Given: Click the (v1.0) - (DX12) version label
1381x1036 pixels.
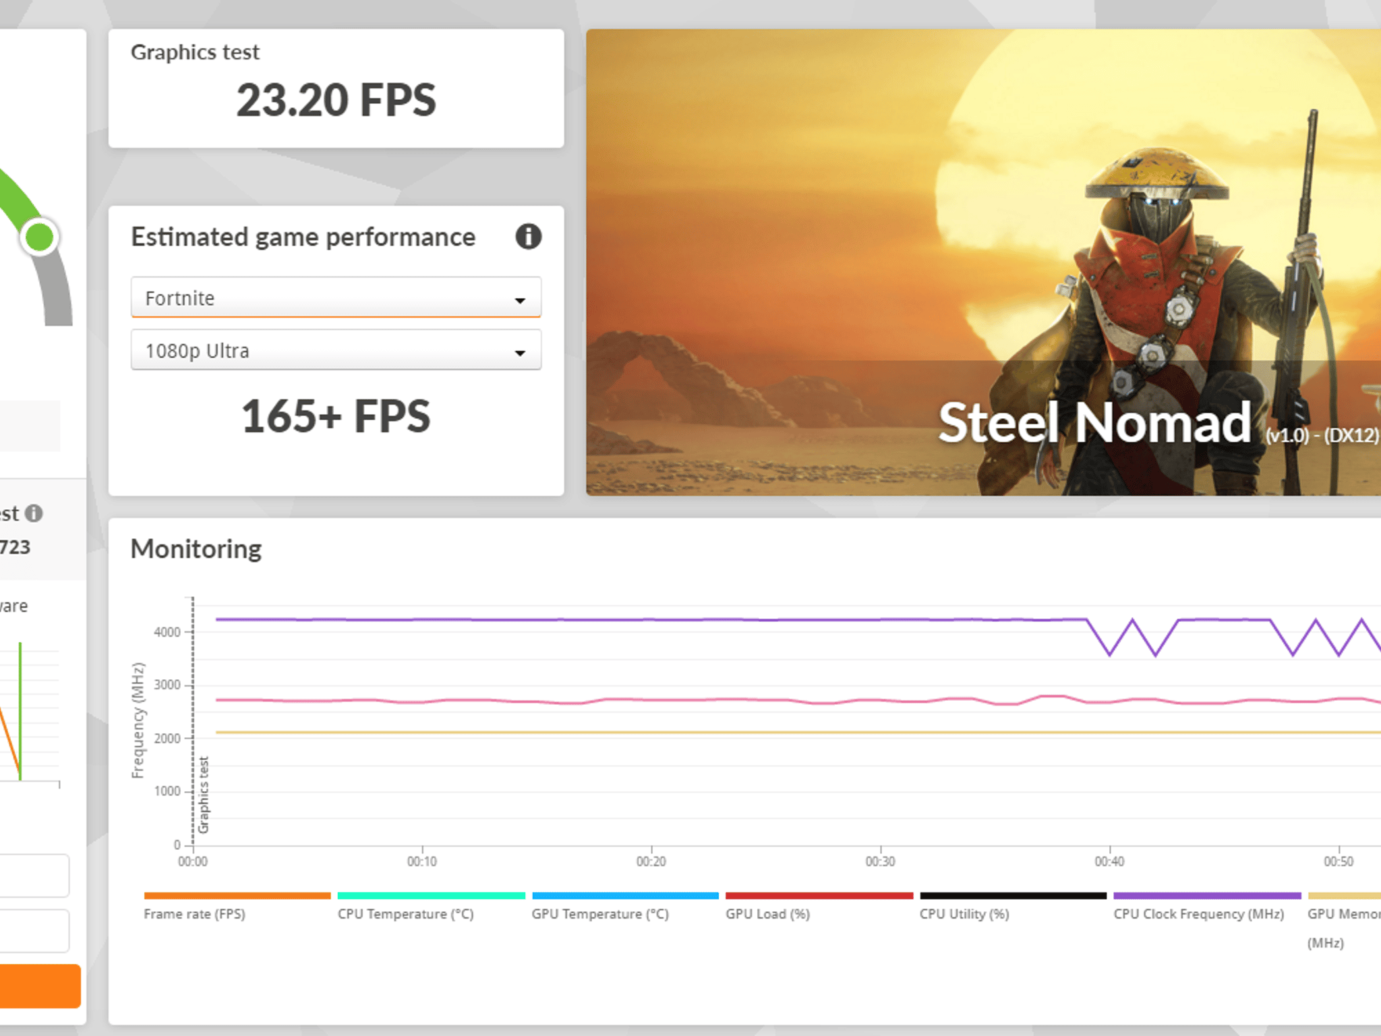Looking at the screenshot, I should point(1322,435).
